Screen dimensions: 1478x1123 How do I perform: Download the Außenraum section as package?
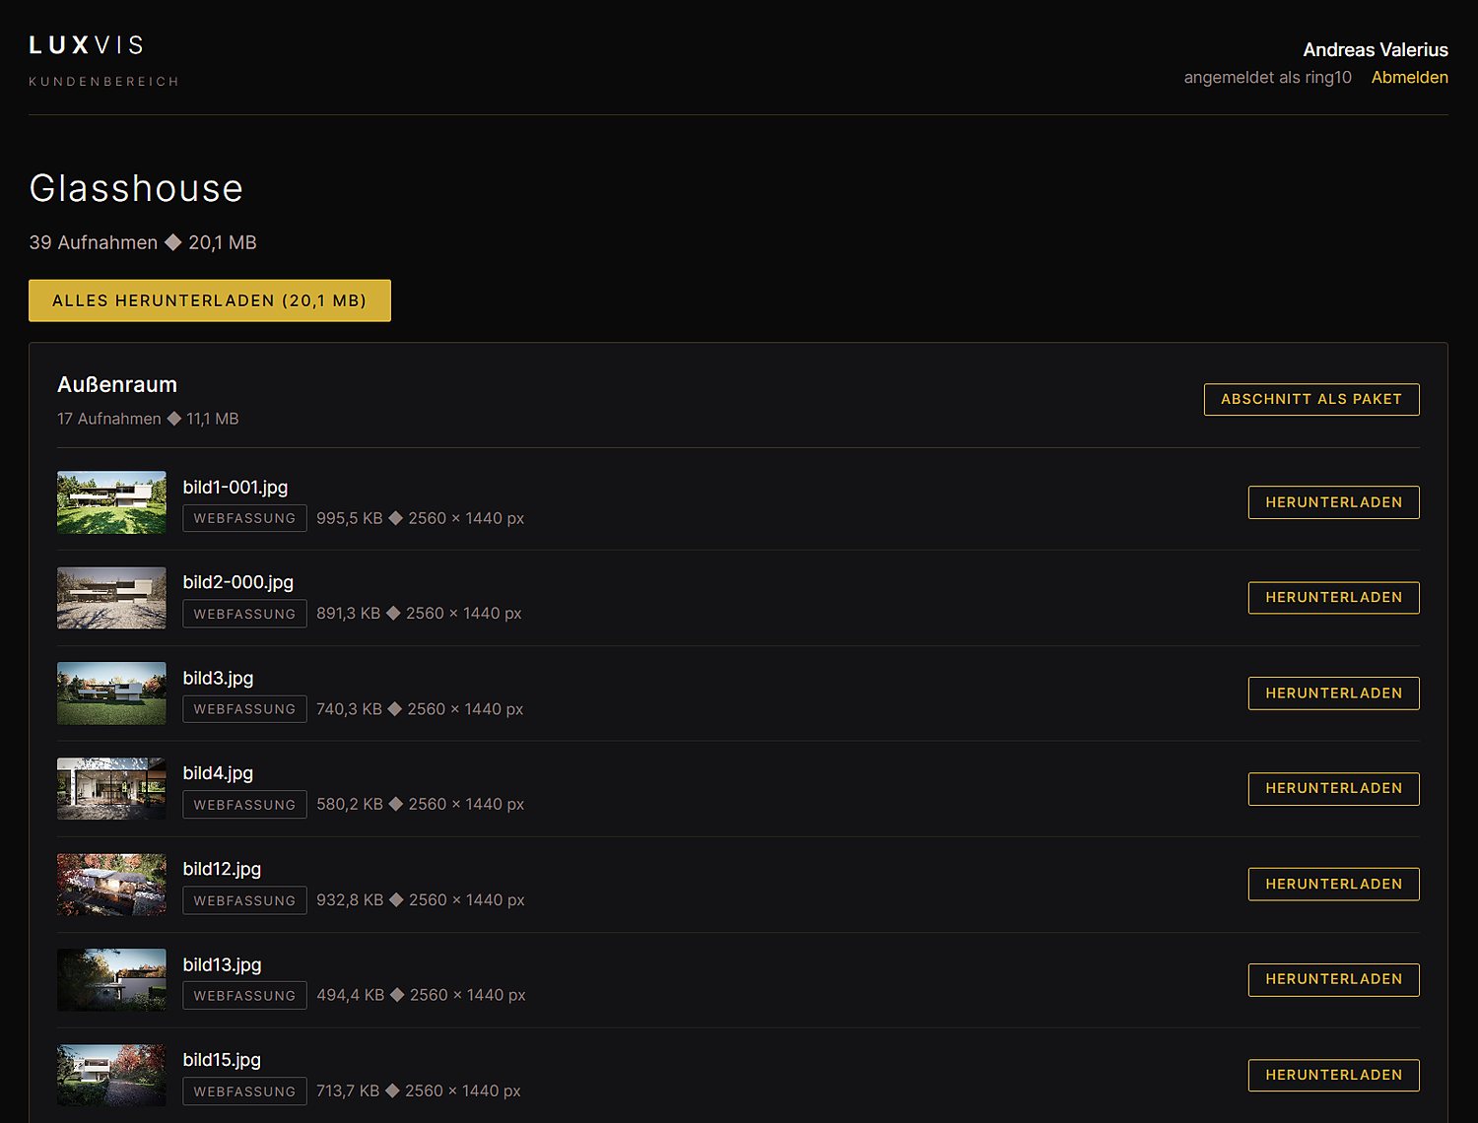[1311, 399]
